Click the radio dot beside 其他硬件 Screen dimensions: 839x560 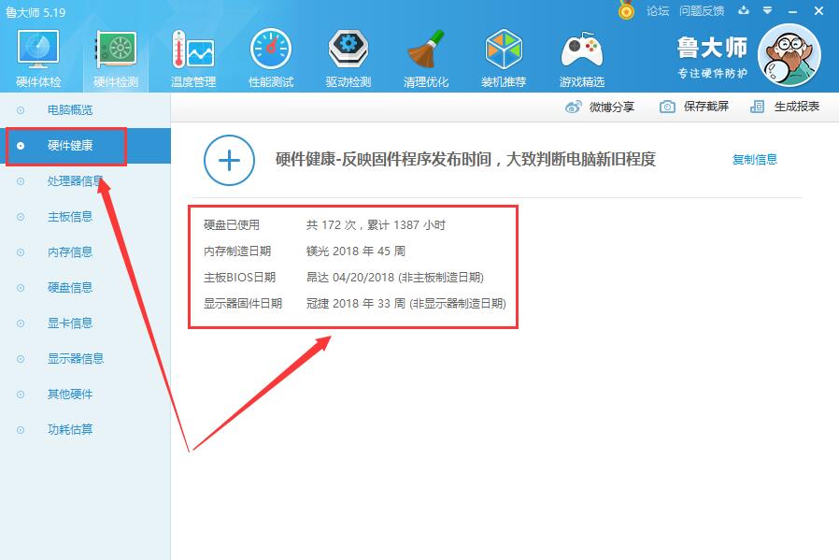tap(21, 395)
